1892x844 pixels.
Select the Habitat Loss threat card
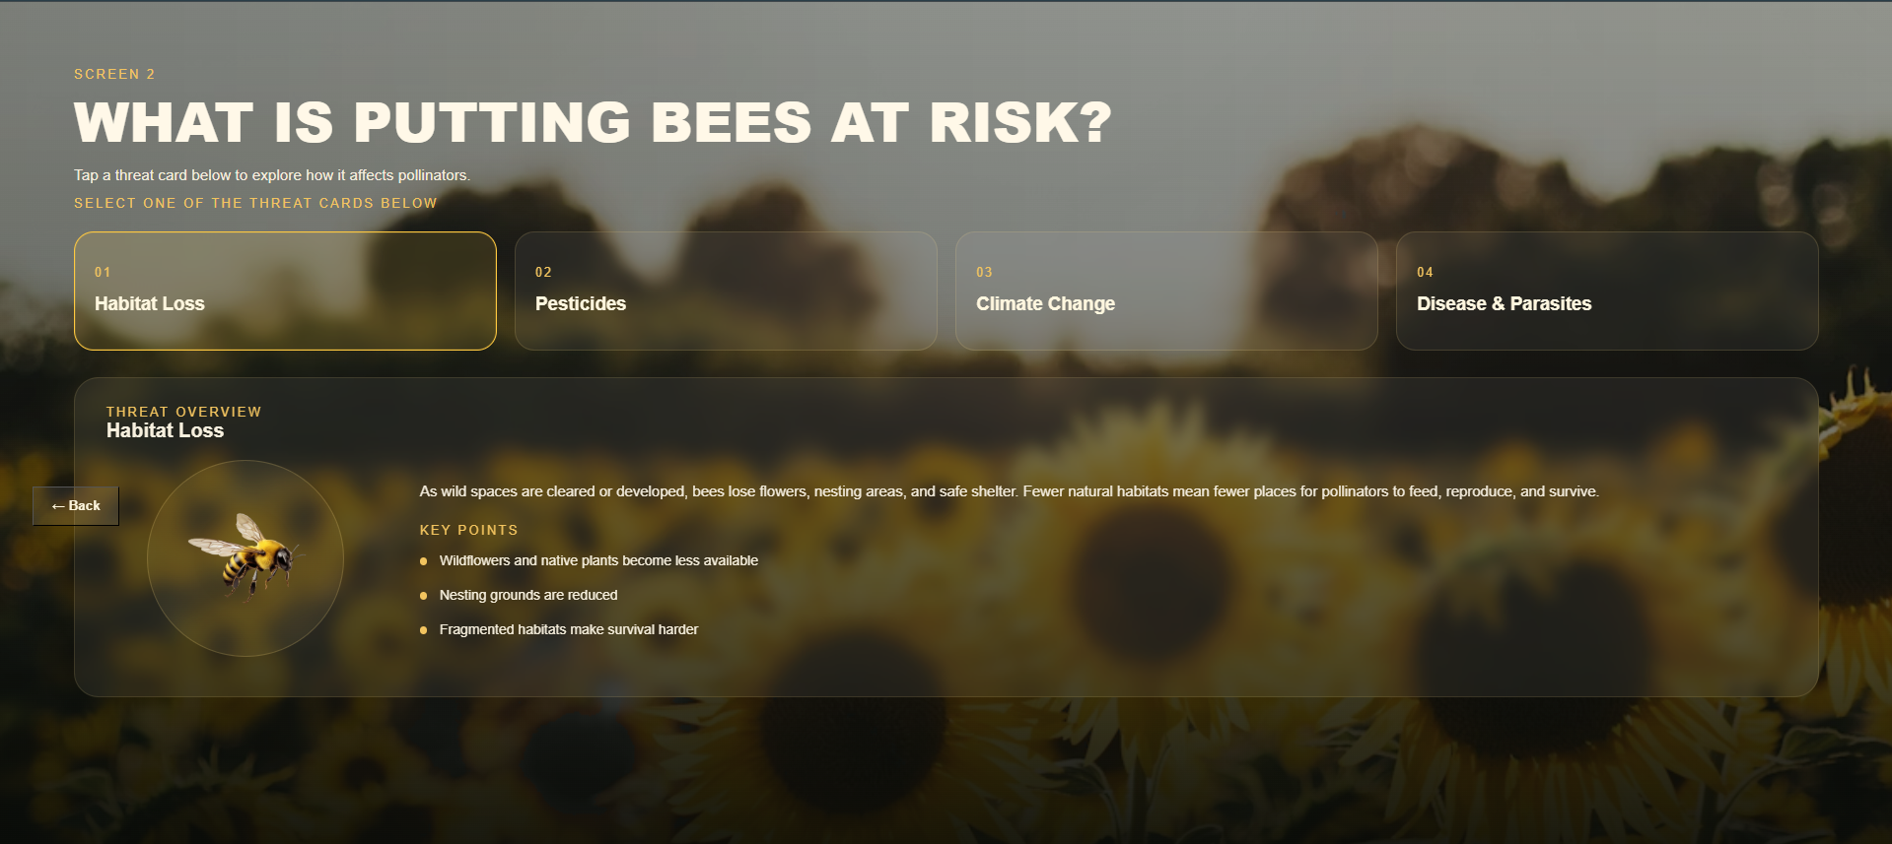click(x=285, y=291)
